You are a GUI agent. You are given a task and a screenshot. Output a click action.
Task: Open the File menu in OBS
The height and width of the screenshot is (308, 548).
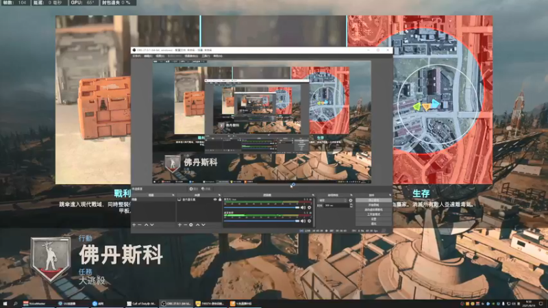click(136, 56)
